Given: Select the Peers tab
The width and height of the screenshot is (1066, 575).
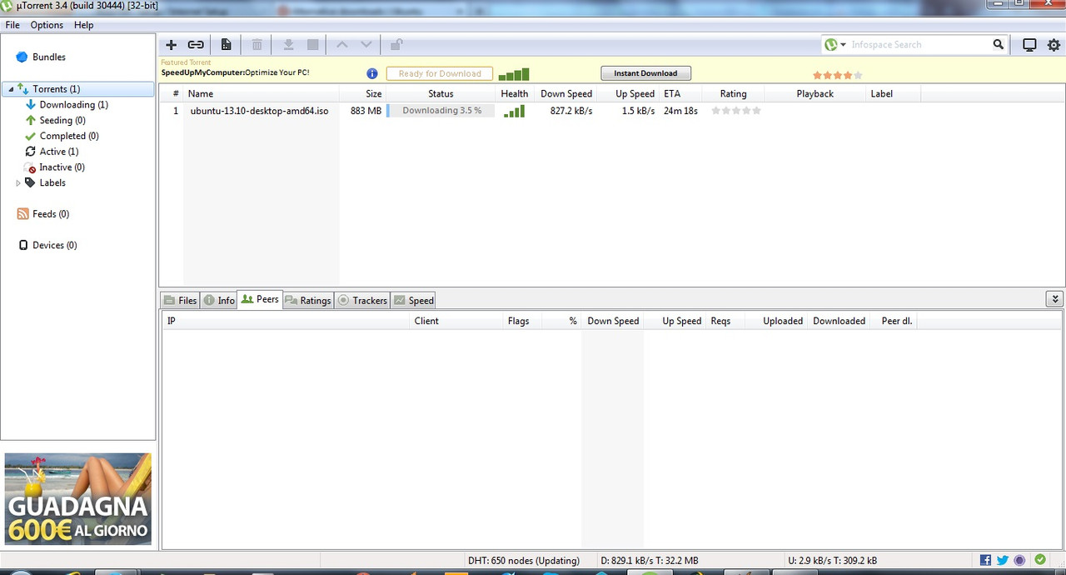Looking at the screenshot, I should 260,299.
